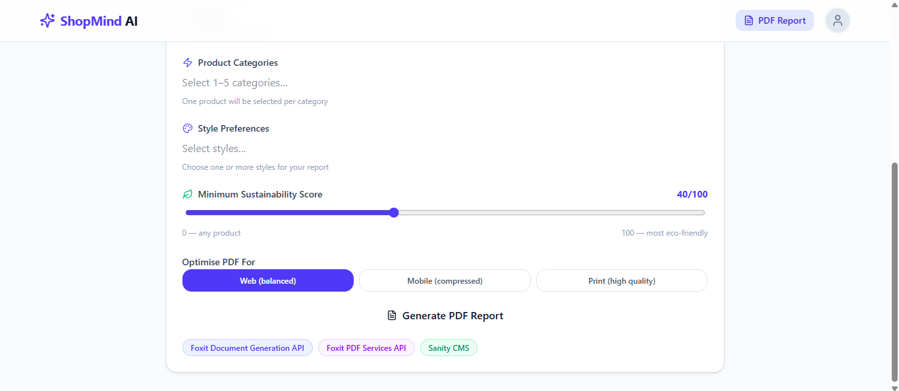This screenshot has width=899, height=391.
Task: Open the user profile avatar icon
Action: [838, 20]
